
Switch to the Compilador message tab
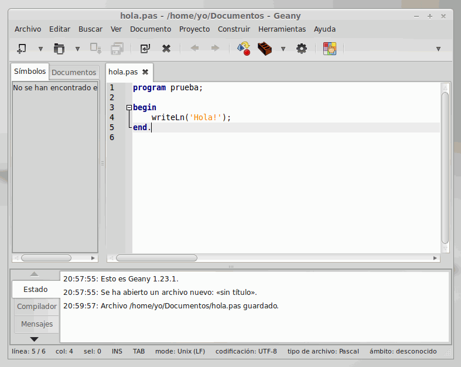click(x=37, y=307)
